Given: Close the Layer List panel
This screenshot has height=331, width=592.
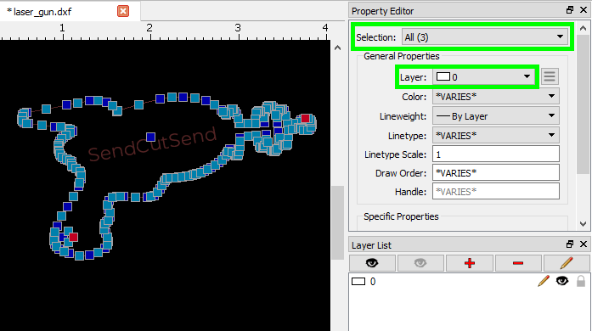Looking at the screenshot, I should pyautogui.click(x=584, y=244).
